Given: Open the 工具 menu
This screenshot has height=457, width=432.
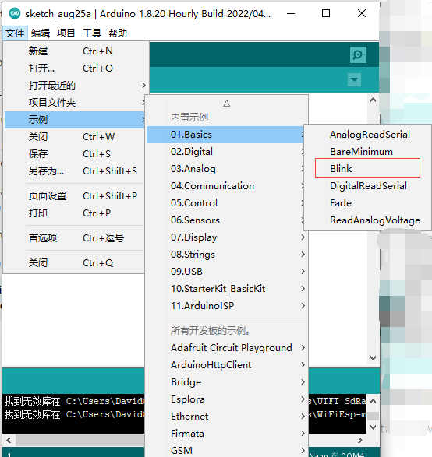Looking at the screenshot, I should pos(92,33).
